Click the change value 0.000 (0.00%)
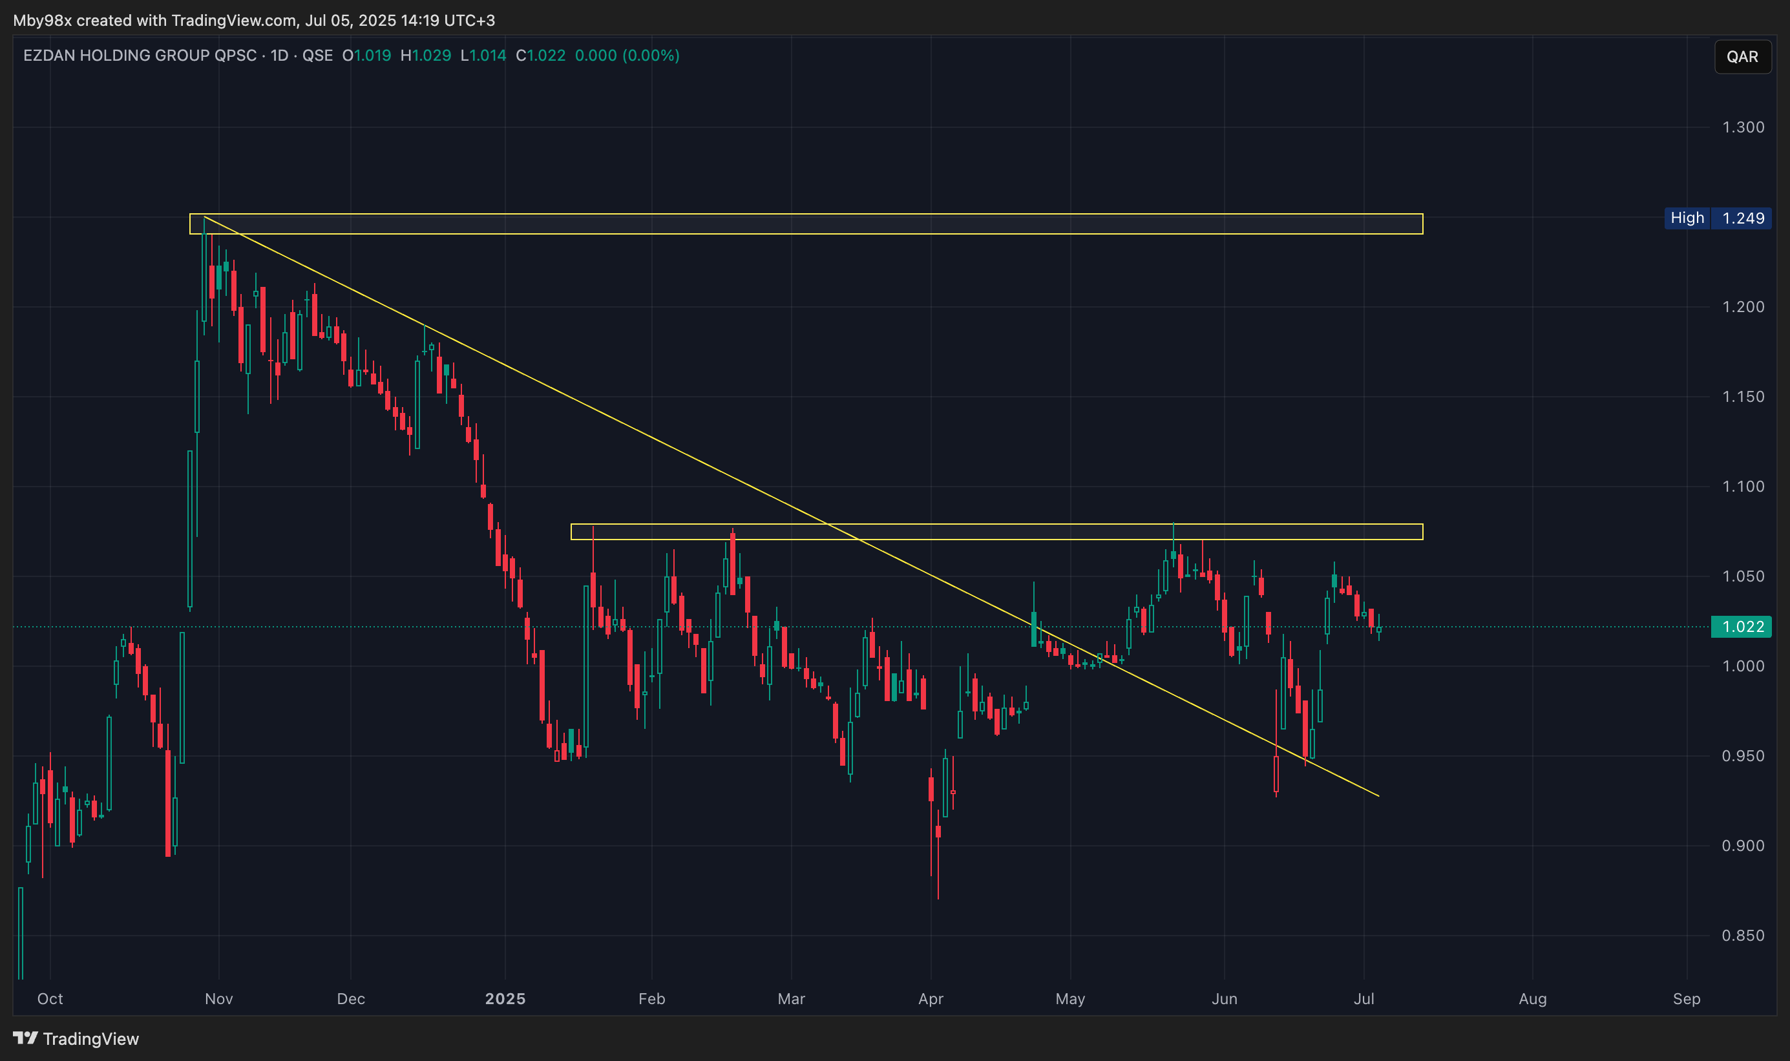The height and width of the screenshot is (1061, 1790). coord(627,56)
